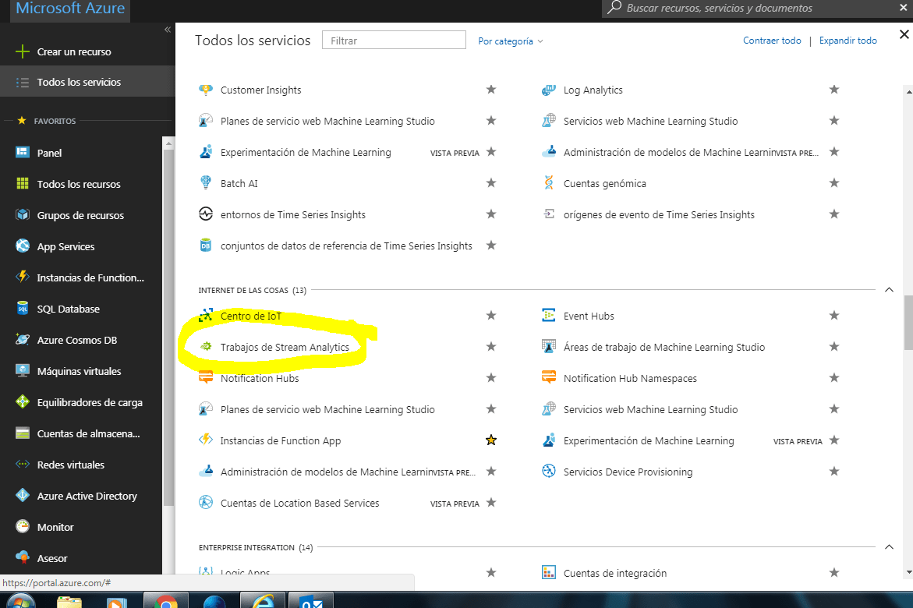
Task: Open the Por categoría dropdown
Action: (510, 41)
